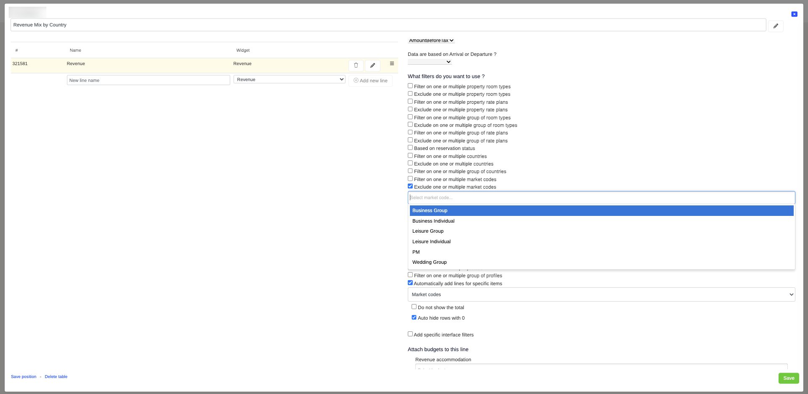Click the Save position link
The width and height of the screenshot is (808, 394).
click(x=24, y=377)
